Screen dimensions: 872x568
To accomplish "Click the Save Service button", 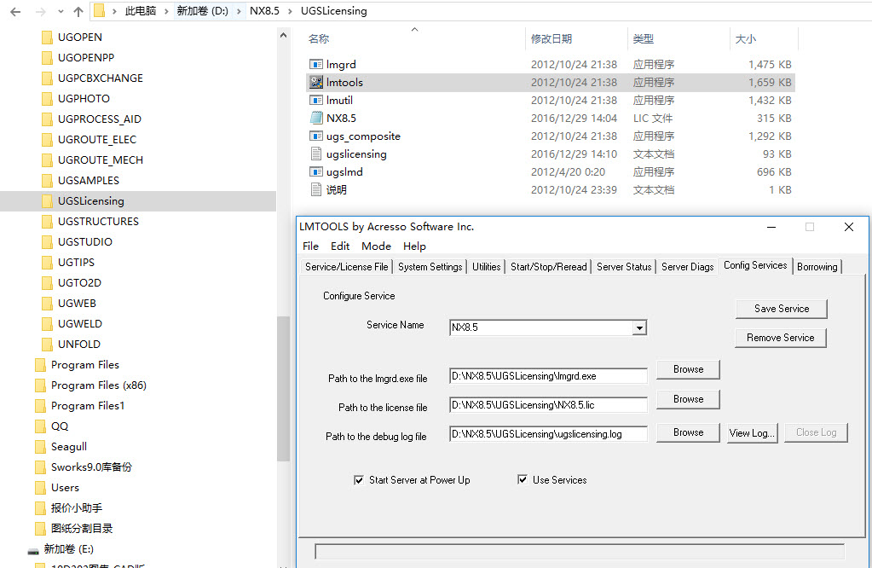I will (782, 309).
